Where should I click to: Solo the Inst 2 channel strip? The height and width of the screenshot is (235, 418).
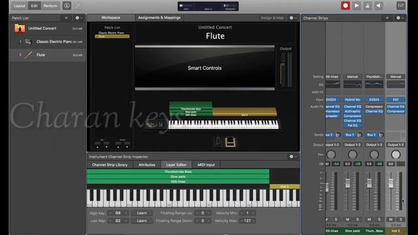[400, 219]
